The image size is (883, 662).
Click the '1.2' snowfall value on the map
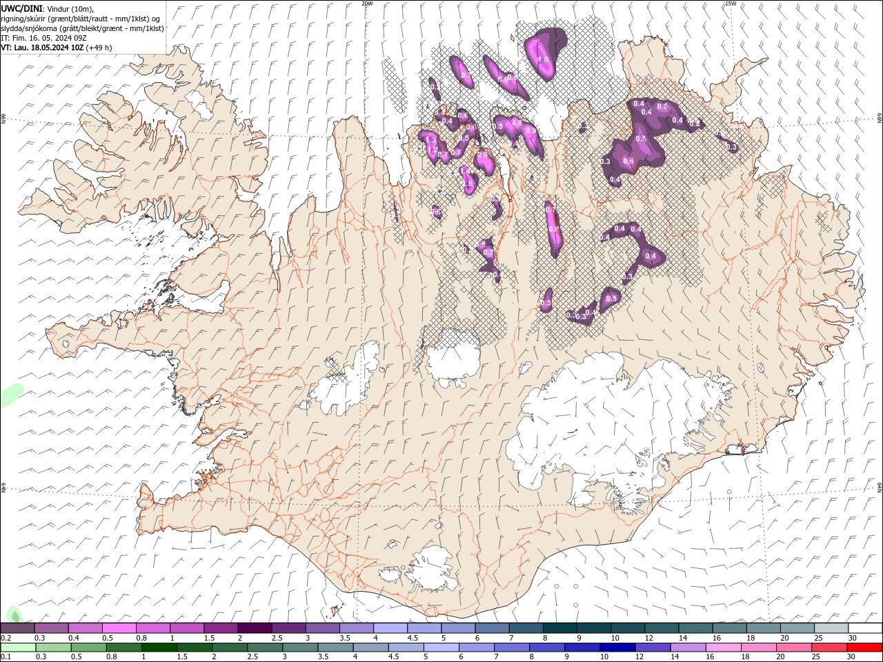pyautogui.click(x=433, y=149)
